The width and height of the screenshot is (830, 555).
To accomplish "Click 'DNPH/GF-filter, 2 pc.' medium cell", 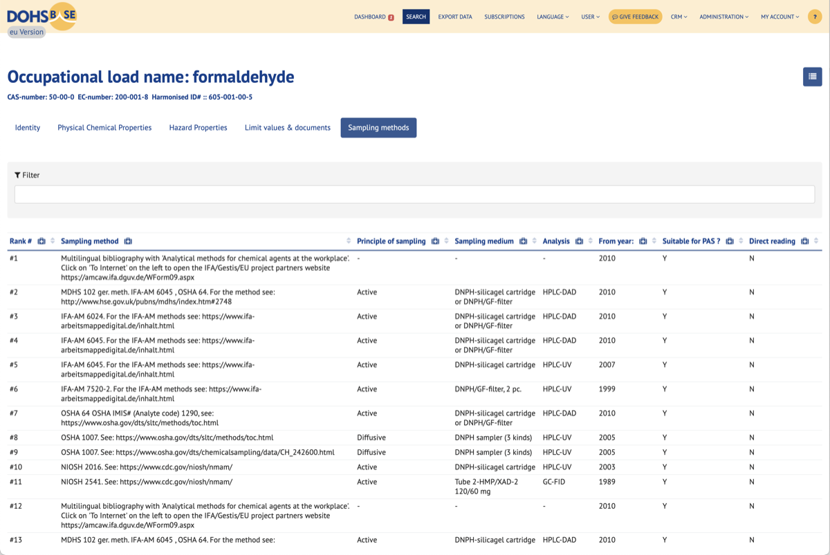I will click(x=488, y=389).
